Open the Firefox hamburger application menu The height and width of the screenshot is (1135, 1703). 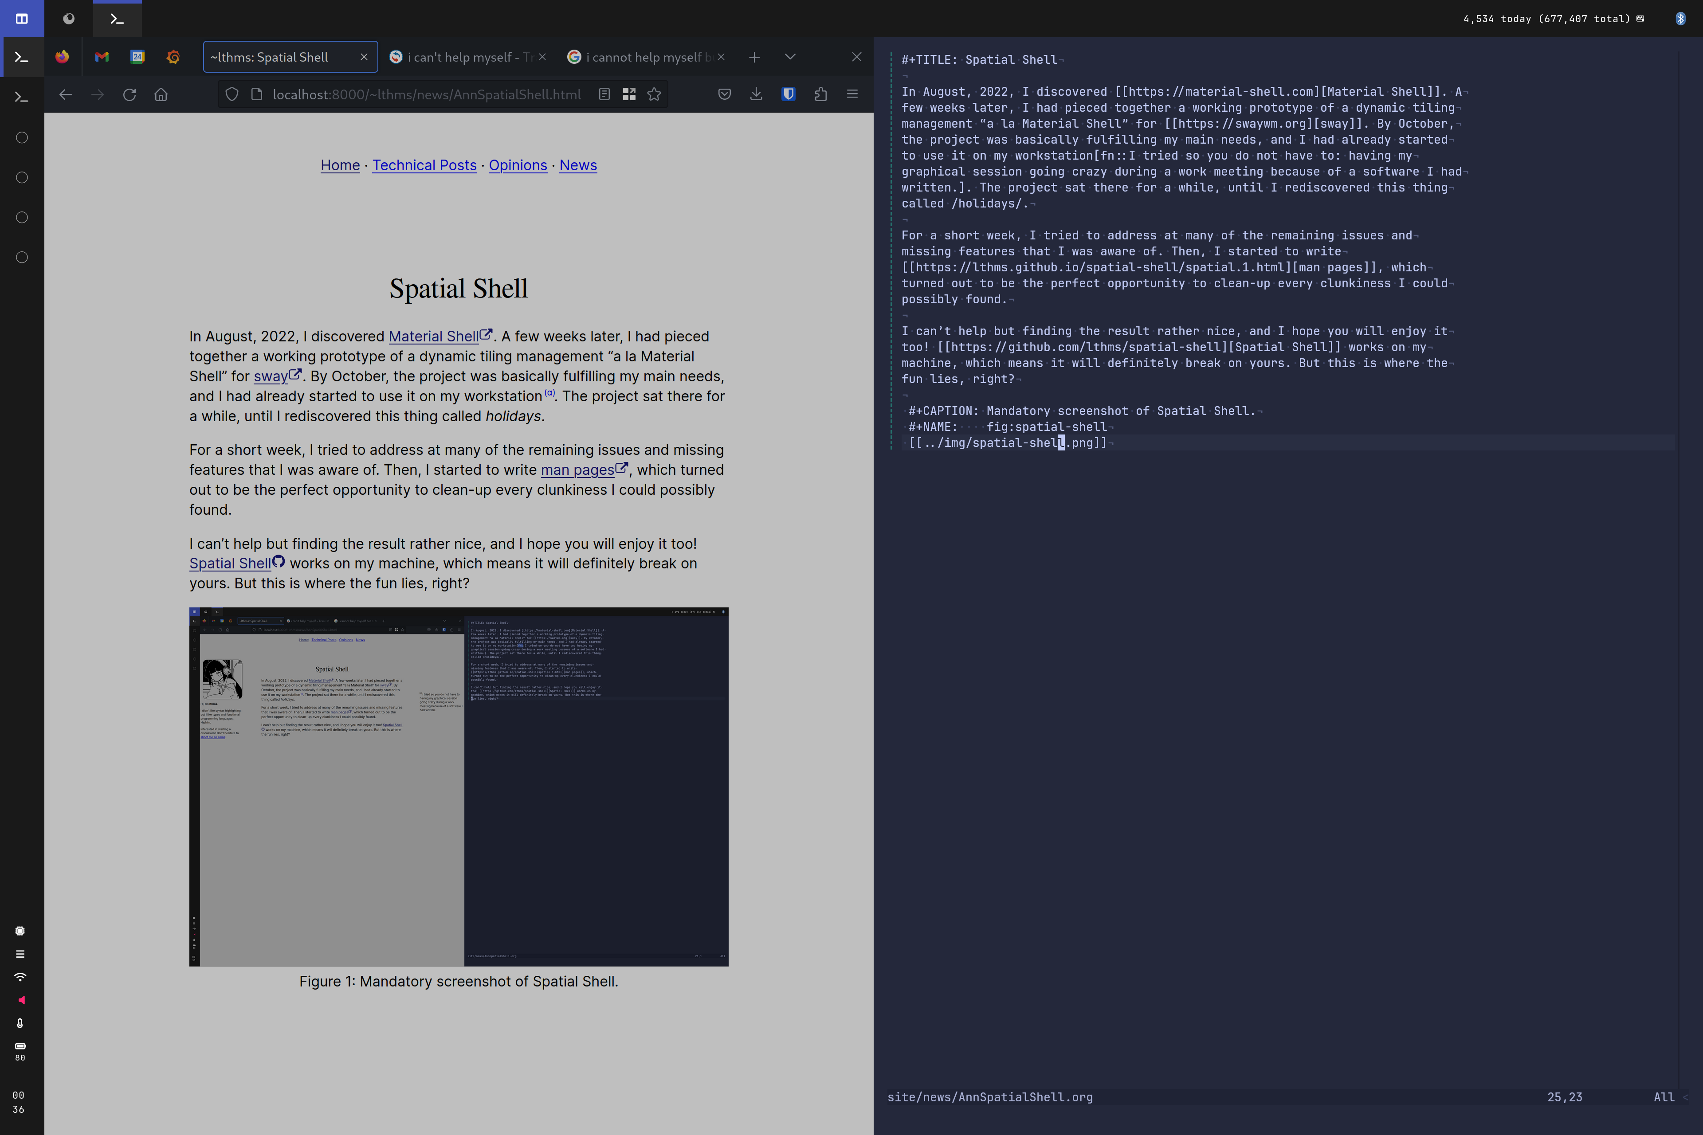[852, 94]
